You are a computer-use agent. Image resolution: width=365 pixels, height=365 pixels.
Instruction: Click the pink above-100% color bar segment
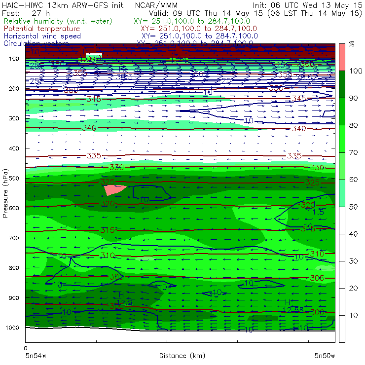click(342, 57)
